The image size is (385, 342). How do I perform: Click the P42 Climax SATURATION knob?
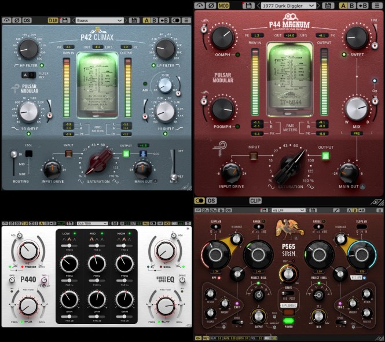pyautogui.click(x=98, y=161)
